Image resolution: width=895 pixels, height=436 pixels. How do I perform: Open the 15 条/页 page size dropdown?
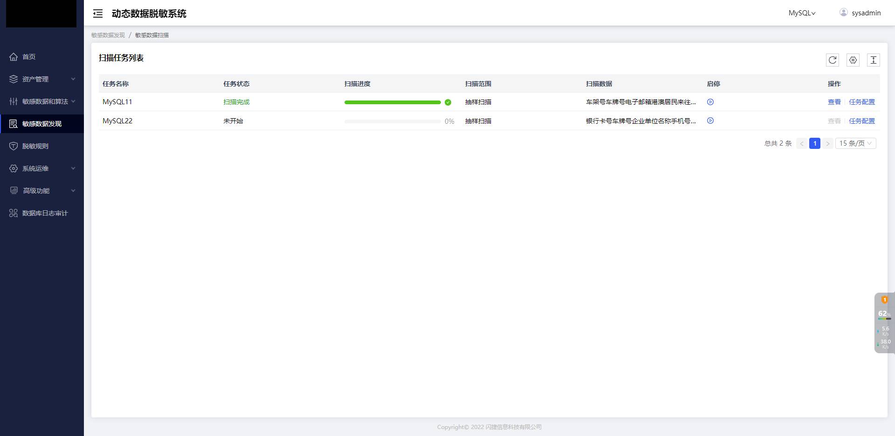tap(856, 143)
